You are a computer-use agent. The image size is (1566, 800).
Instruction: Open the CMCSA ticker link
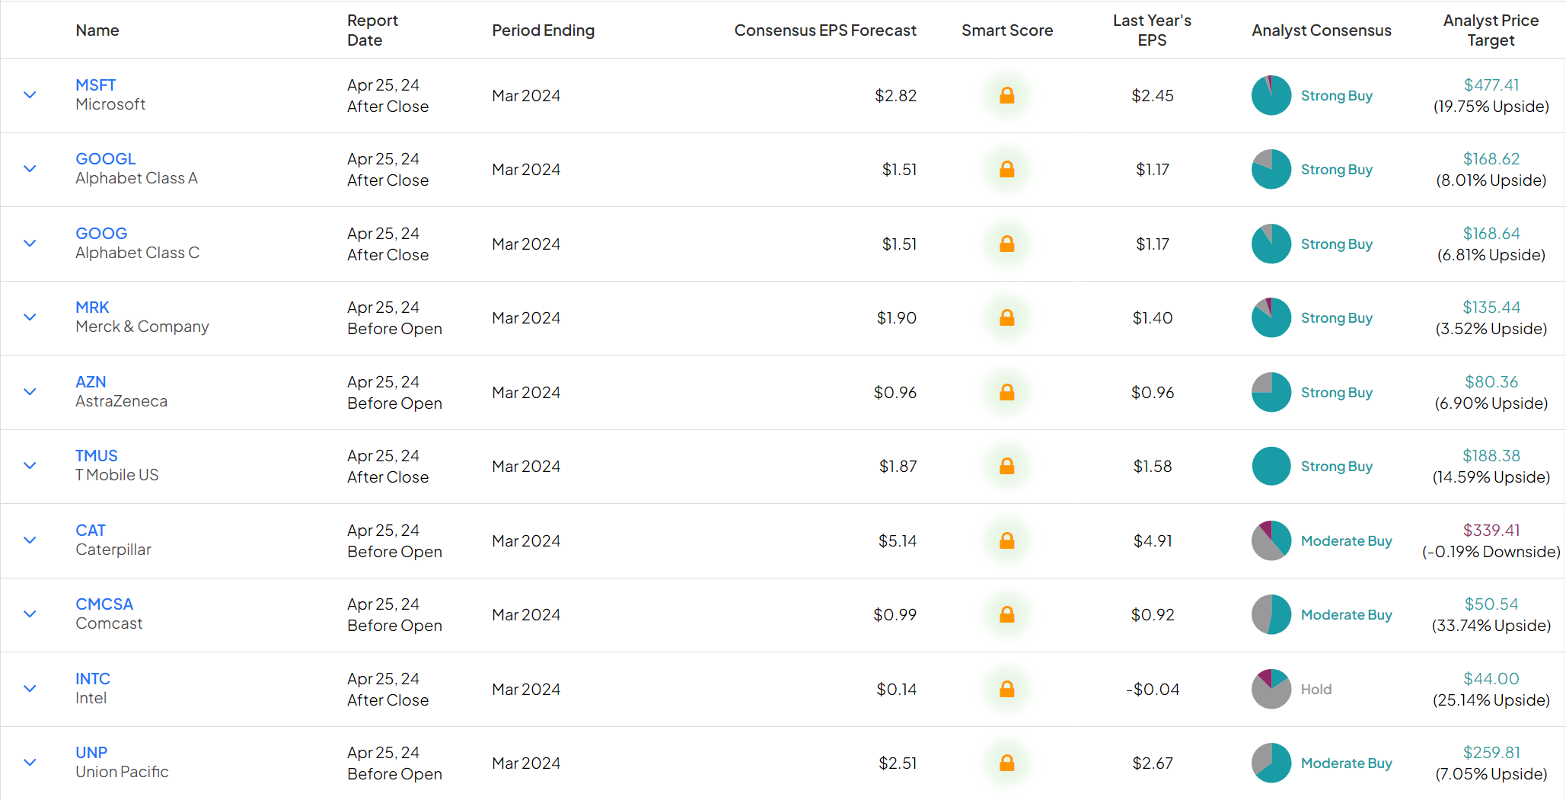(x=104, y=604)
